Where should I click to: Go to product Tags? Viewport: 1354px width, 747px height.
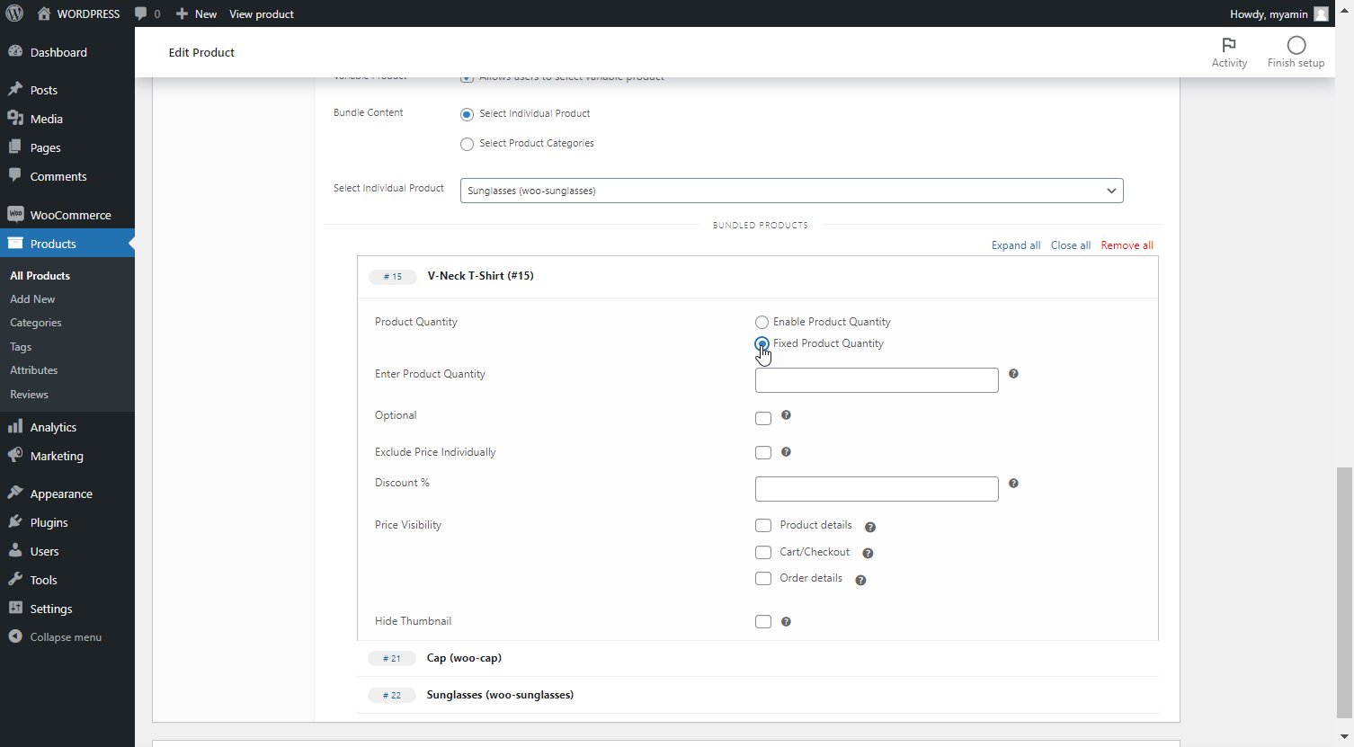(21, 347)
